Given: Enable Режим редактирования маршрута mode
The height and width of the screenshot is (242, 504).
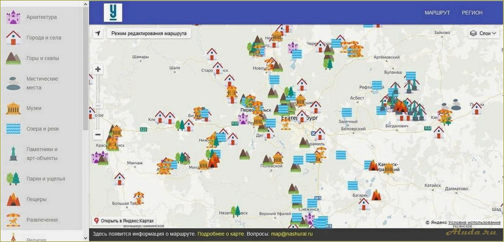Looking at the screenshot, I should coord(149,33).
